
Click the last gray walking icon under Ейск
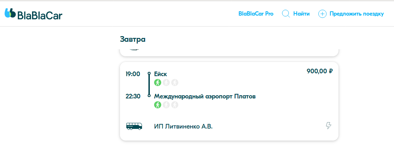point(174,82)
